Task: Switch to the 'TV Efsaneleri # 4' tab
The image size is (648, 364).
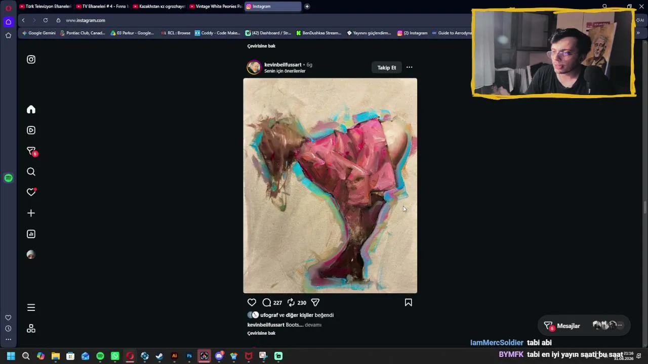Action: pyautogui.click(x=102, y=7)
